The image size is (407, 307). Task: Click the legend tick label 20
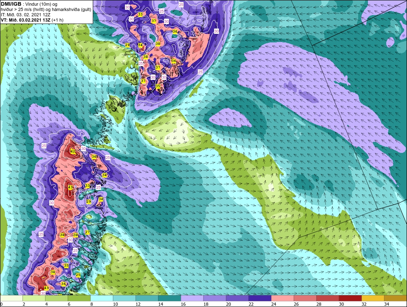(228, 304)
